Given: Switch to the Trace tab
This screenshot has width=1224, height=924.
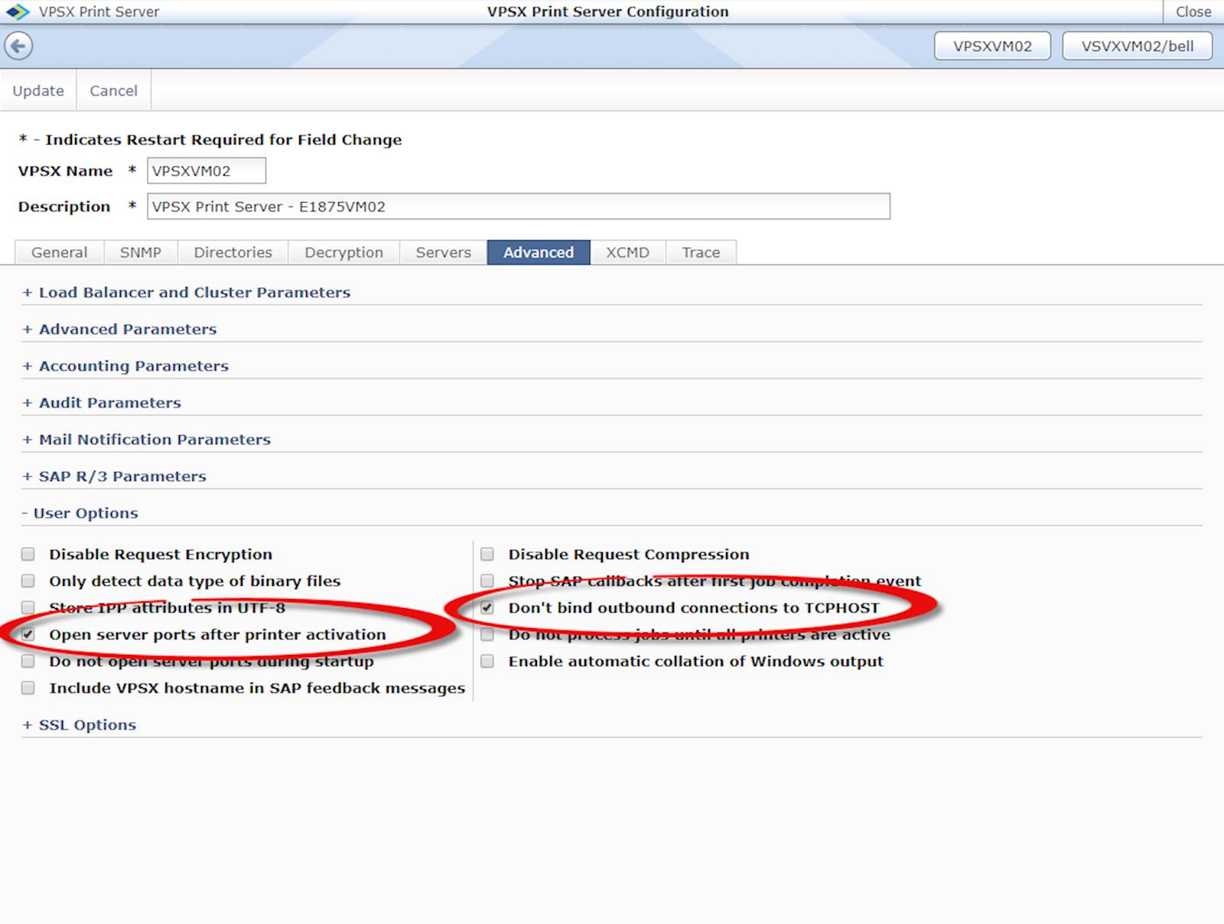Looking at the screenshot, I should pos(701,252).
